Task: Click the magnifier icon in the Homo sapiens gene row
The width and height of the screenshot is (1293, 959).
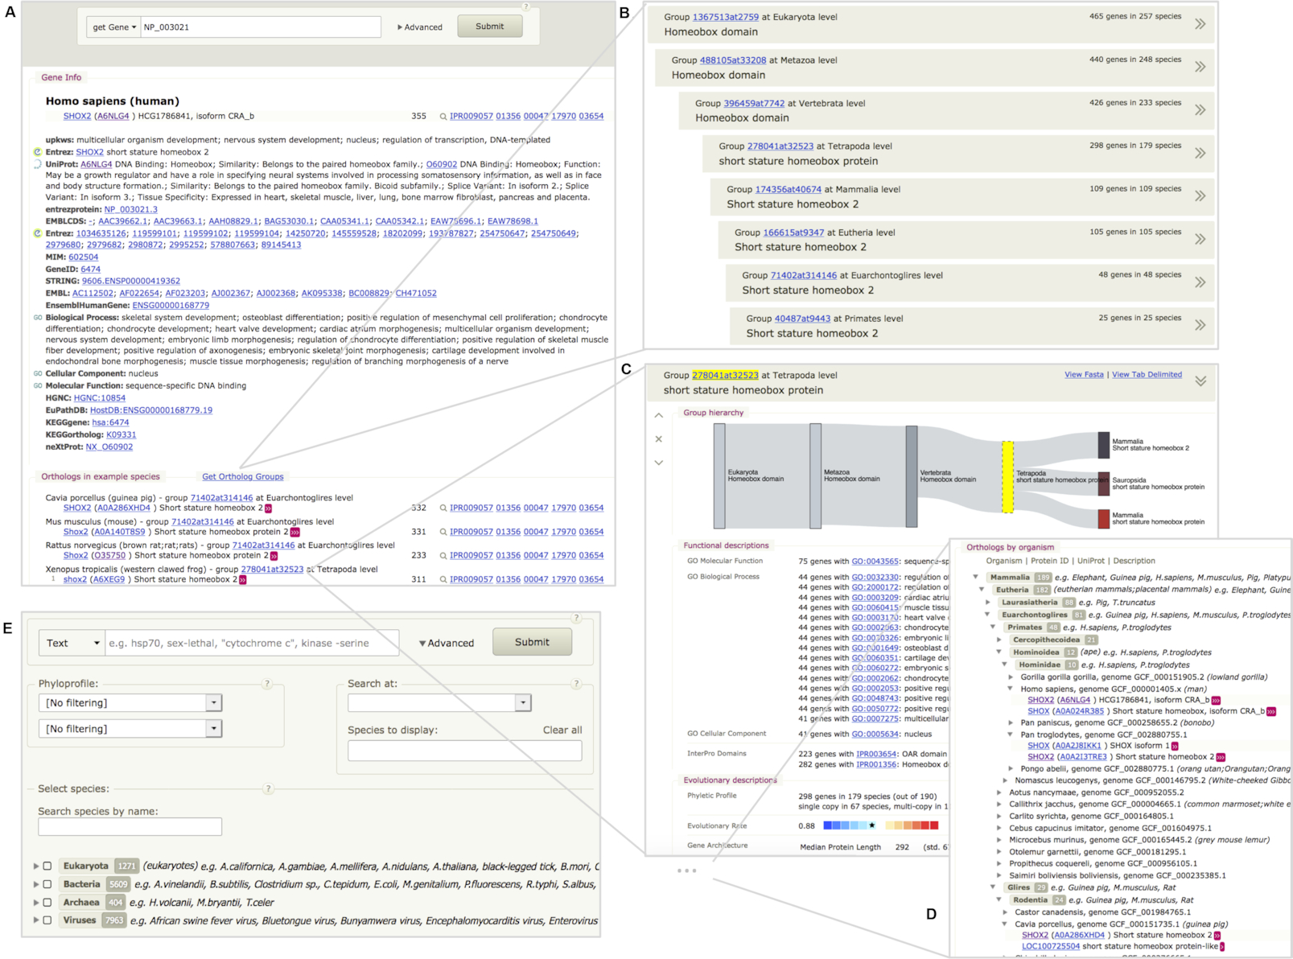Action: coord(443,117)
